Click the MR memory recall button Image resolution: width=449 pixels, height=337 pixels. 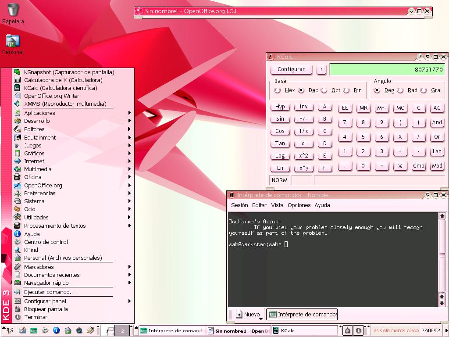click(x=363, y=108)
